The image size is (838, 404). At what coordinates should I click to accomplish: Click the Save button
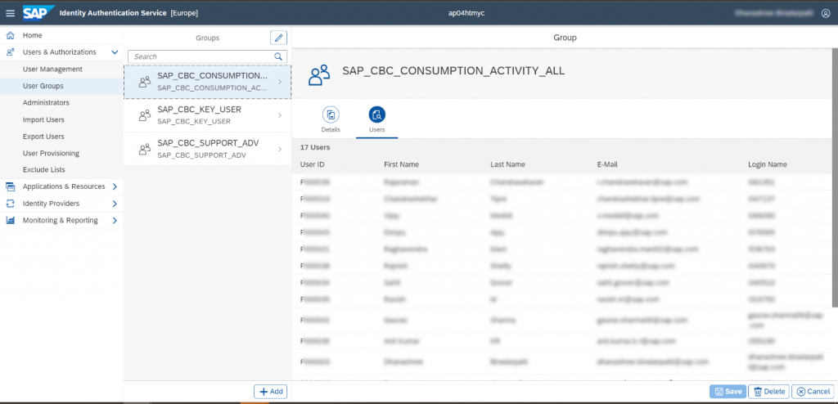point(728,392)
